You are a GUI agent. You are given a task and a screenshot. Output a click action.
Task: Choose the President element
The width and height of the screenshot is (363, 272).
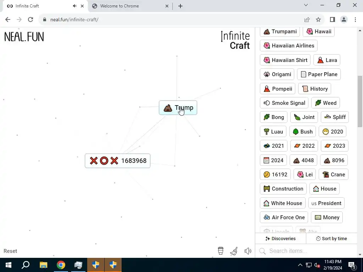tap(326, 203)
